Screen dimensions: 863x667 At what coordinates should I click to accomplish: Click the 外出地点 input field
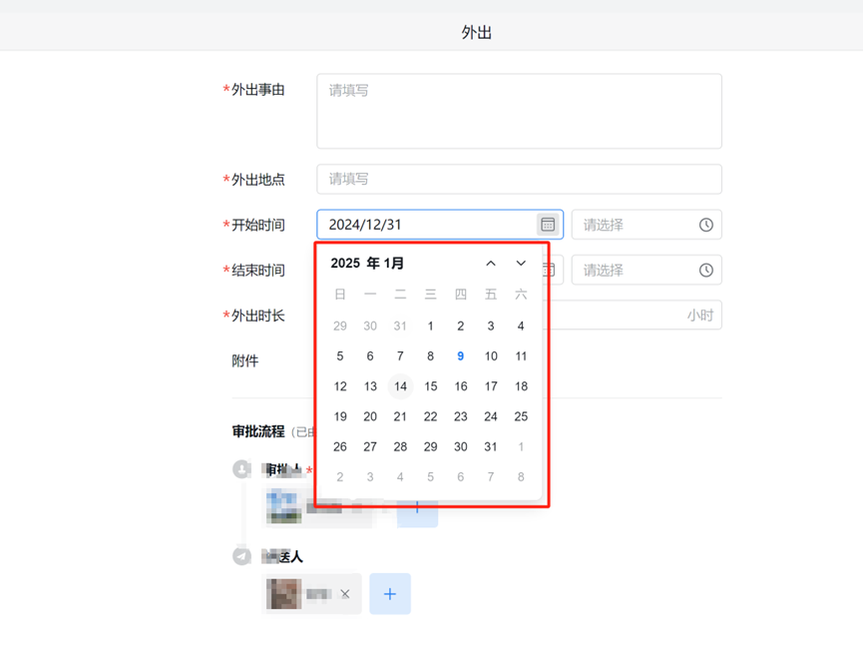pyautogui.click(x=519, y=179)
